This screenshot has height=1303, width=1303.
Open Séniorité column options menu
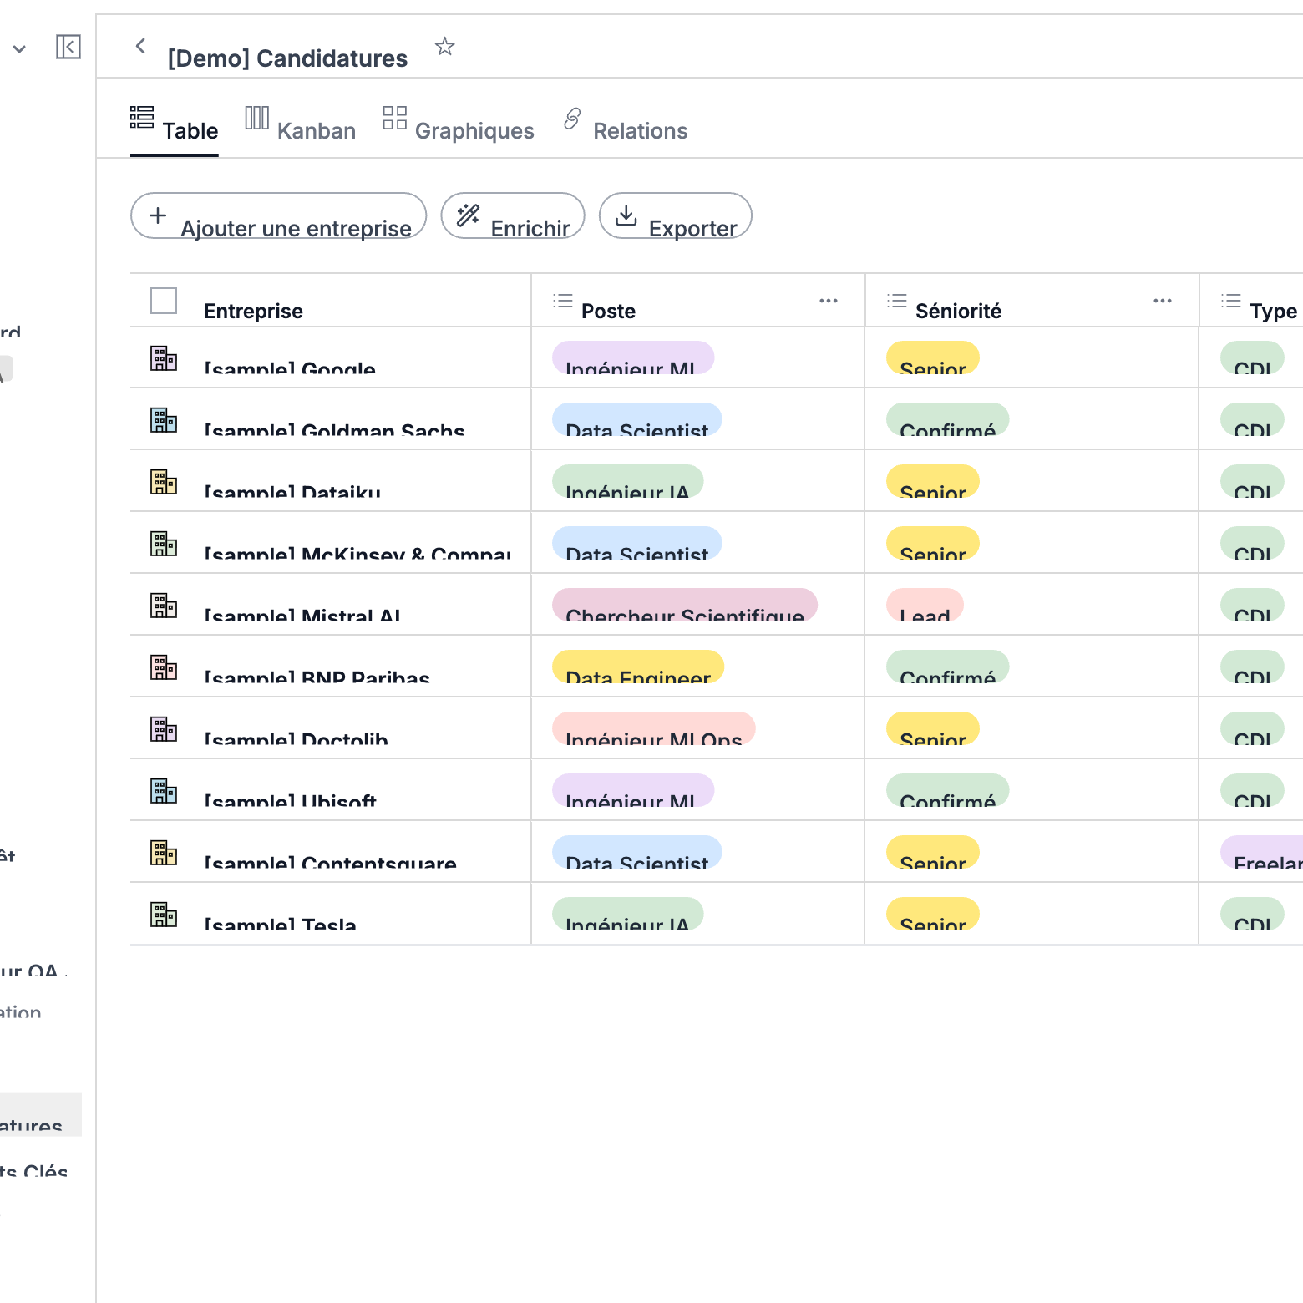(1163, 301)
